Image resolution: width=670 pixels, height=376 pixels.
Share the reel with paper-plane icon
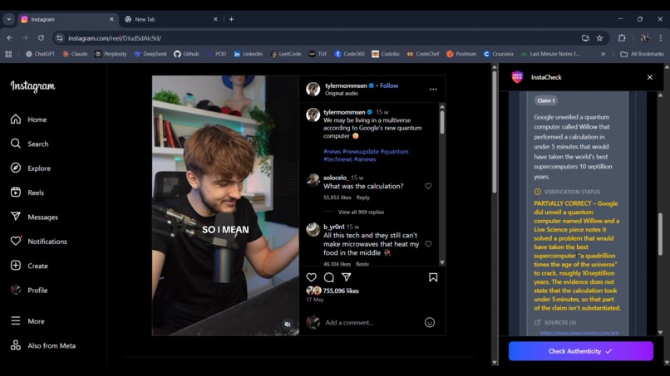click(x=346, y=277)
